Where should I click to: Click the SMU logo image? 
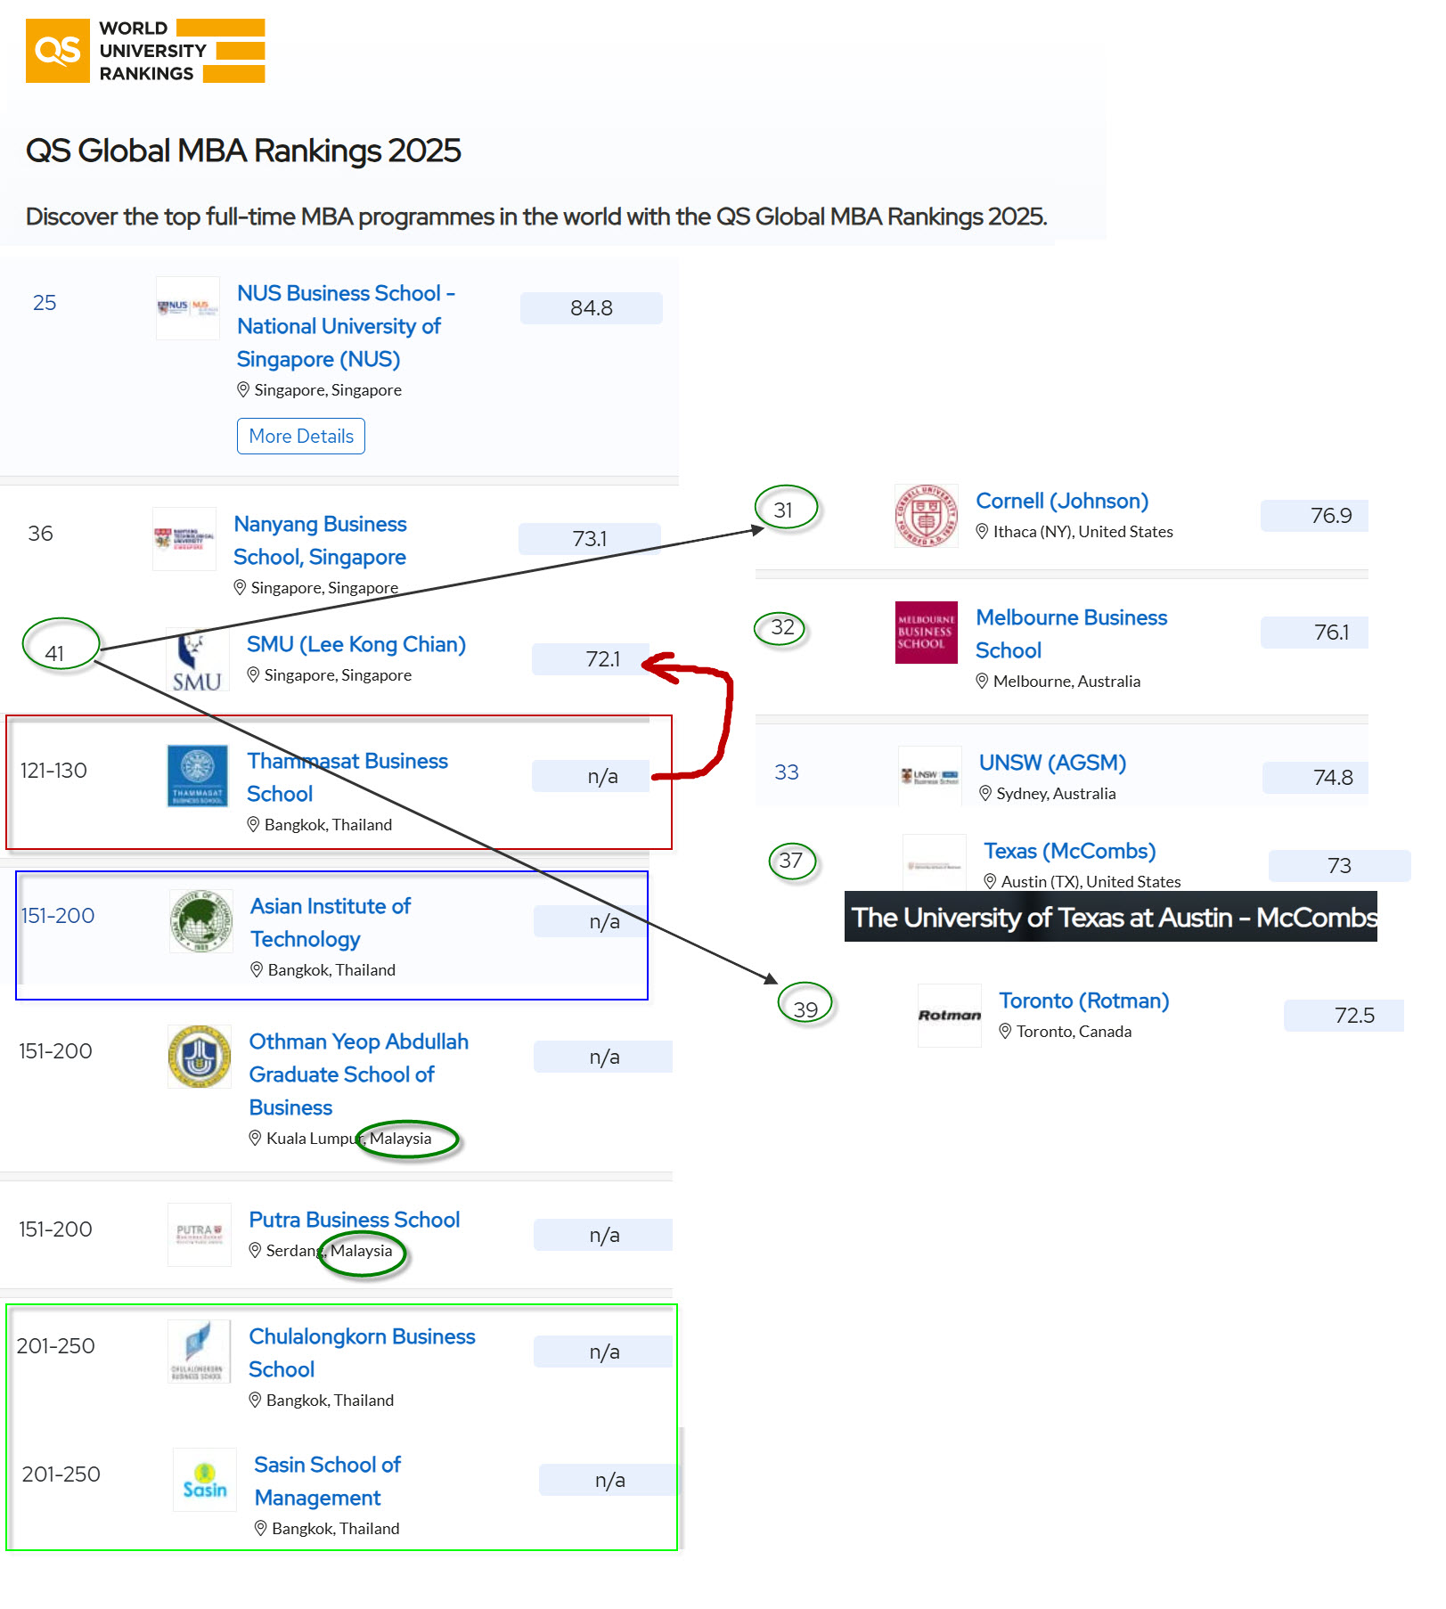coord(197,660)
